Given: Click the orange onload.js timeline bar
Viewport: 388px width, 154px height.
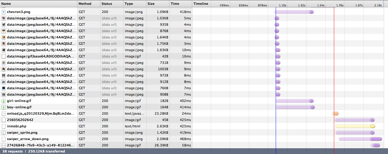Looking at the screenshot, I should [335, 113].
